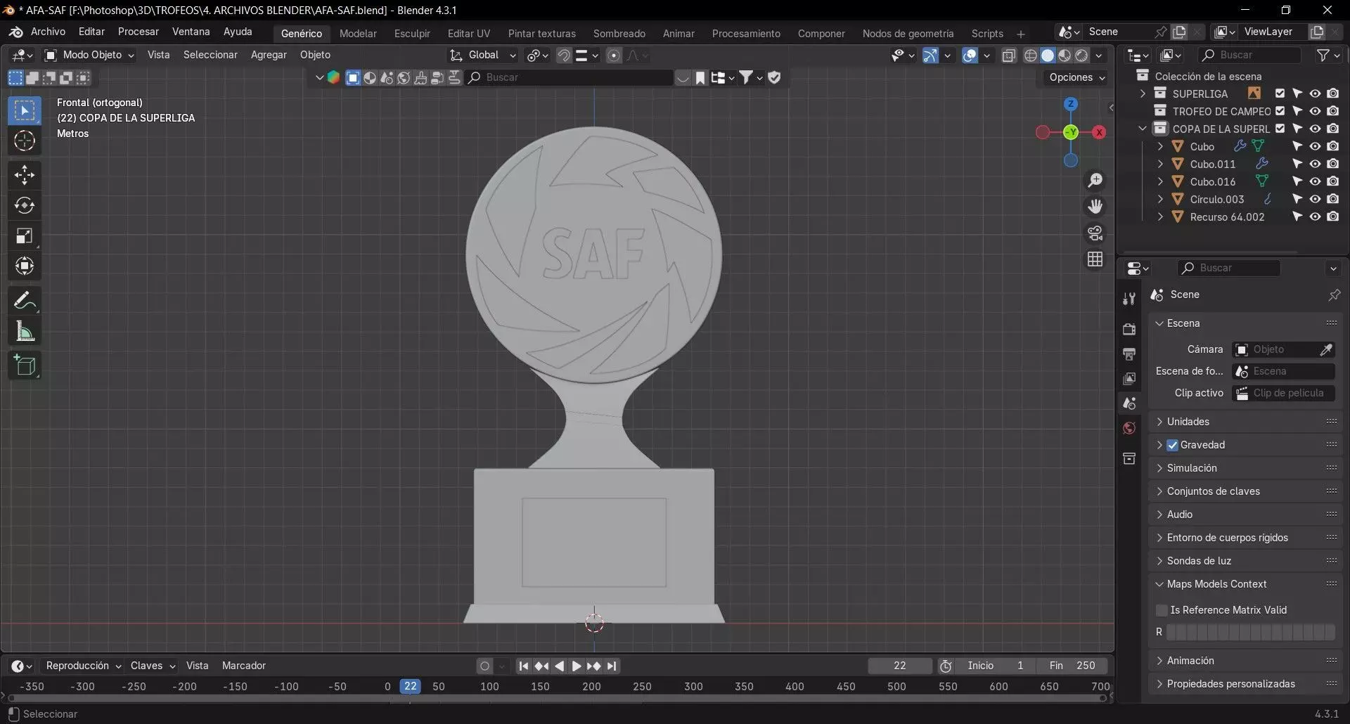This screenshot has height=724, width=1350.
Task: Switch to wireframe shading
Action: click(x=1030, y=56)
